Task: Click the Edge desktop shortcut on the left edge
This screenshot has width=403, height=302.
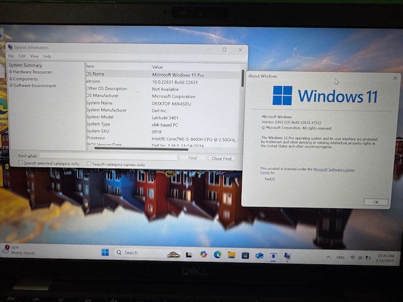Action: (3, 111)
